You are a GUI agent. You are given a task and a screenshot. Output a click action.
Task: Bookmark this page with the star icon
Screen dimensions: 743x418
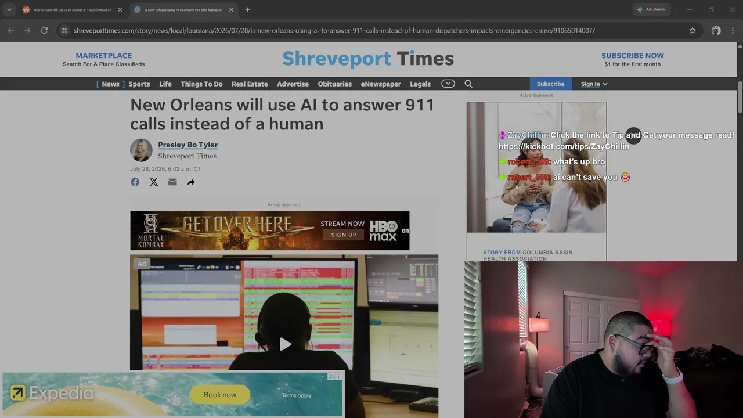[x=692, y=30]
